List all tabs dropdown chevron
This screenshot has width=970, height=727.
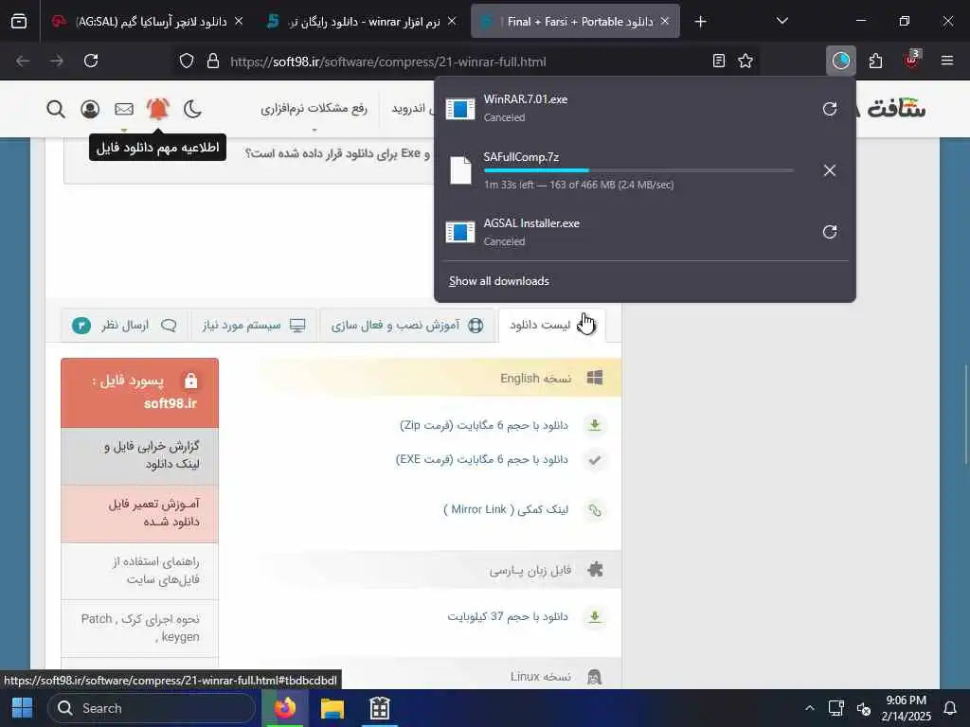point(781,22)
